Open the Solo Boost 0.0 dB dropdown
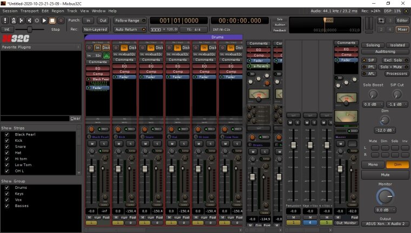 point(373,104)
